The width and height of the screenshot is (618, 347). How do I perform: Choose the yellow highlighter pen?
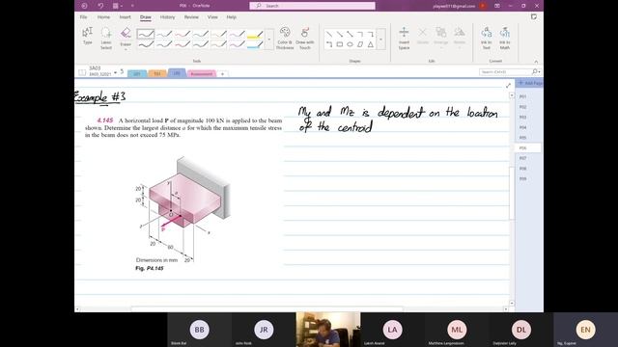255,35
